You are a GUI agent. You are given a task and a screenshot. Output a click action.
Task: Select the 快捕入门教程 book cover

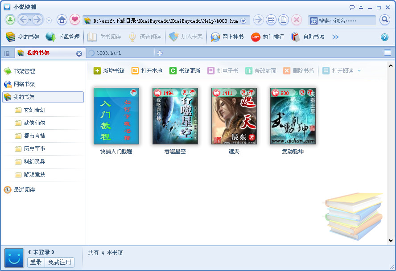116,116
